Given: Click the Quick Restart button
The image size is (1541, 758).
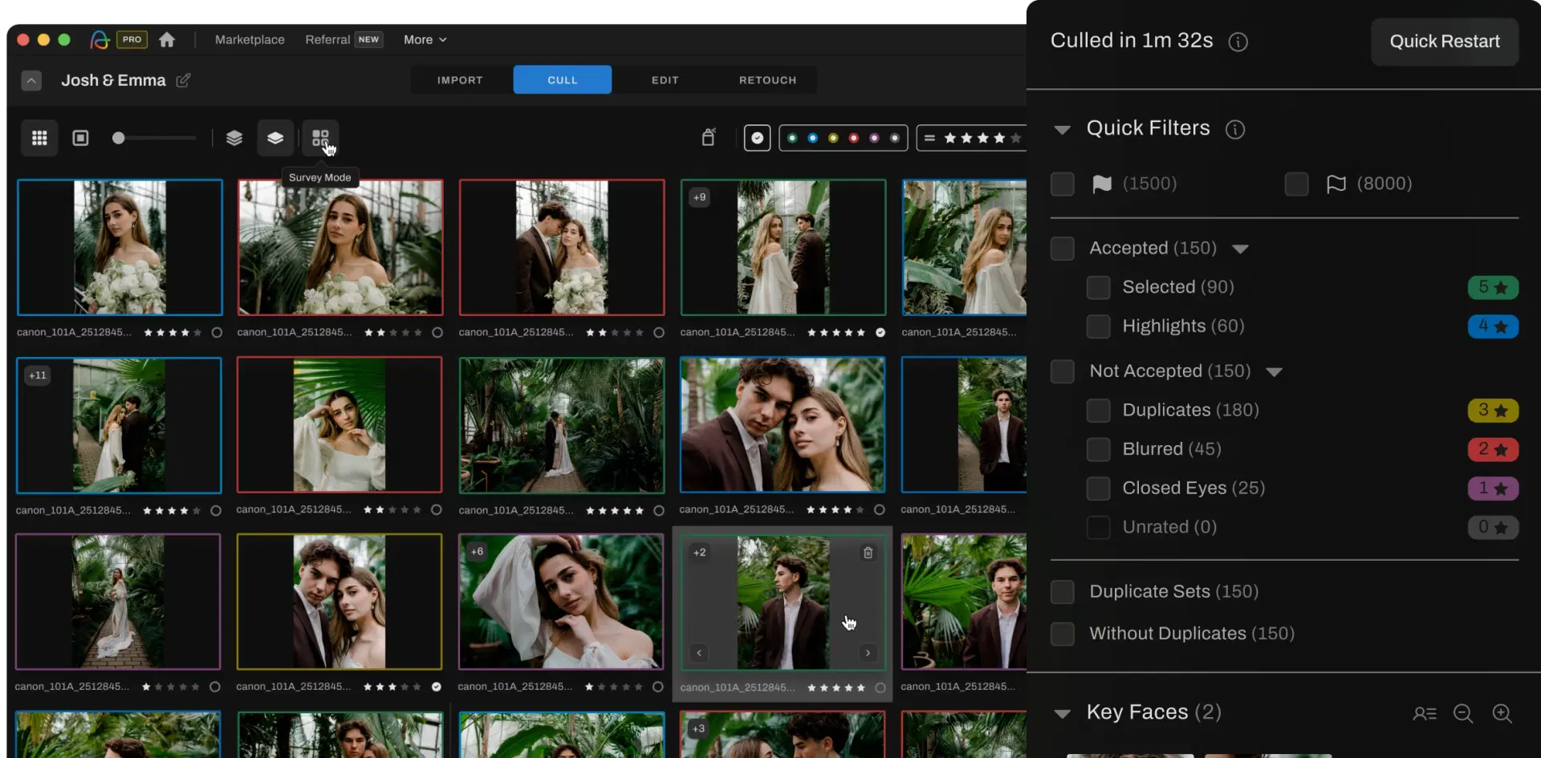Looking at the screenshot, I should tap(1444, 41).
